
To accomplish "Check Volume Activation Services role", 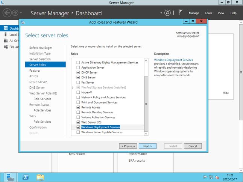I will point(78,117).
